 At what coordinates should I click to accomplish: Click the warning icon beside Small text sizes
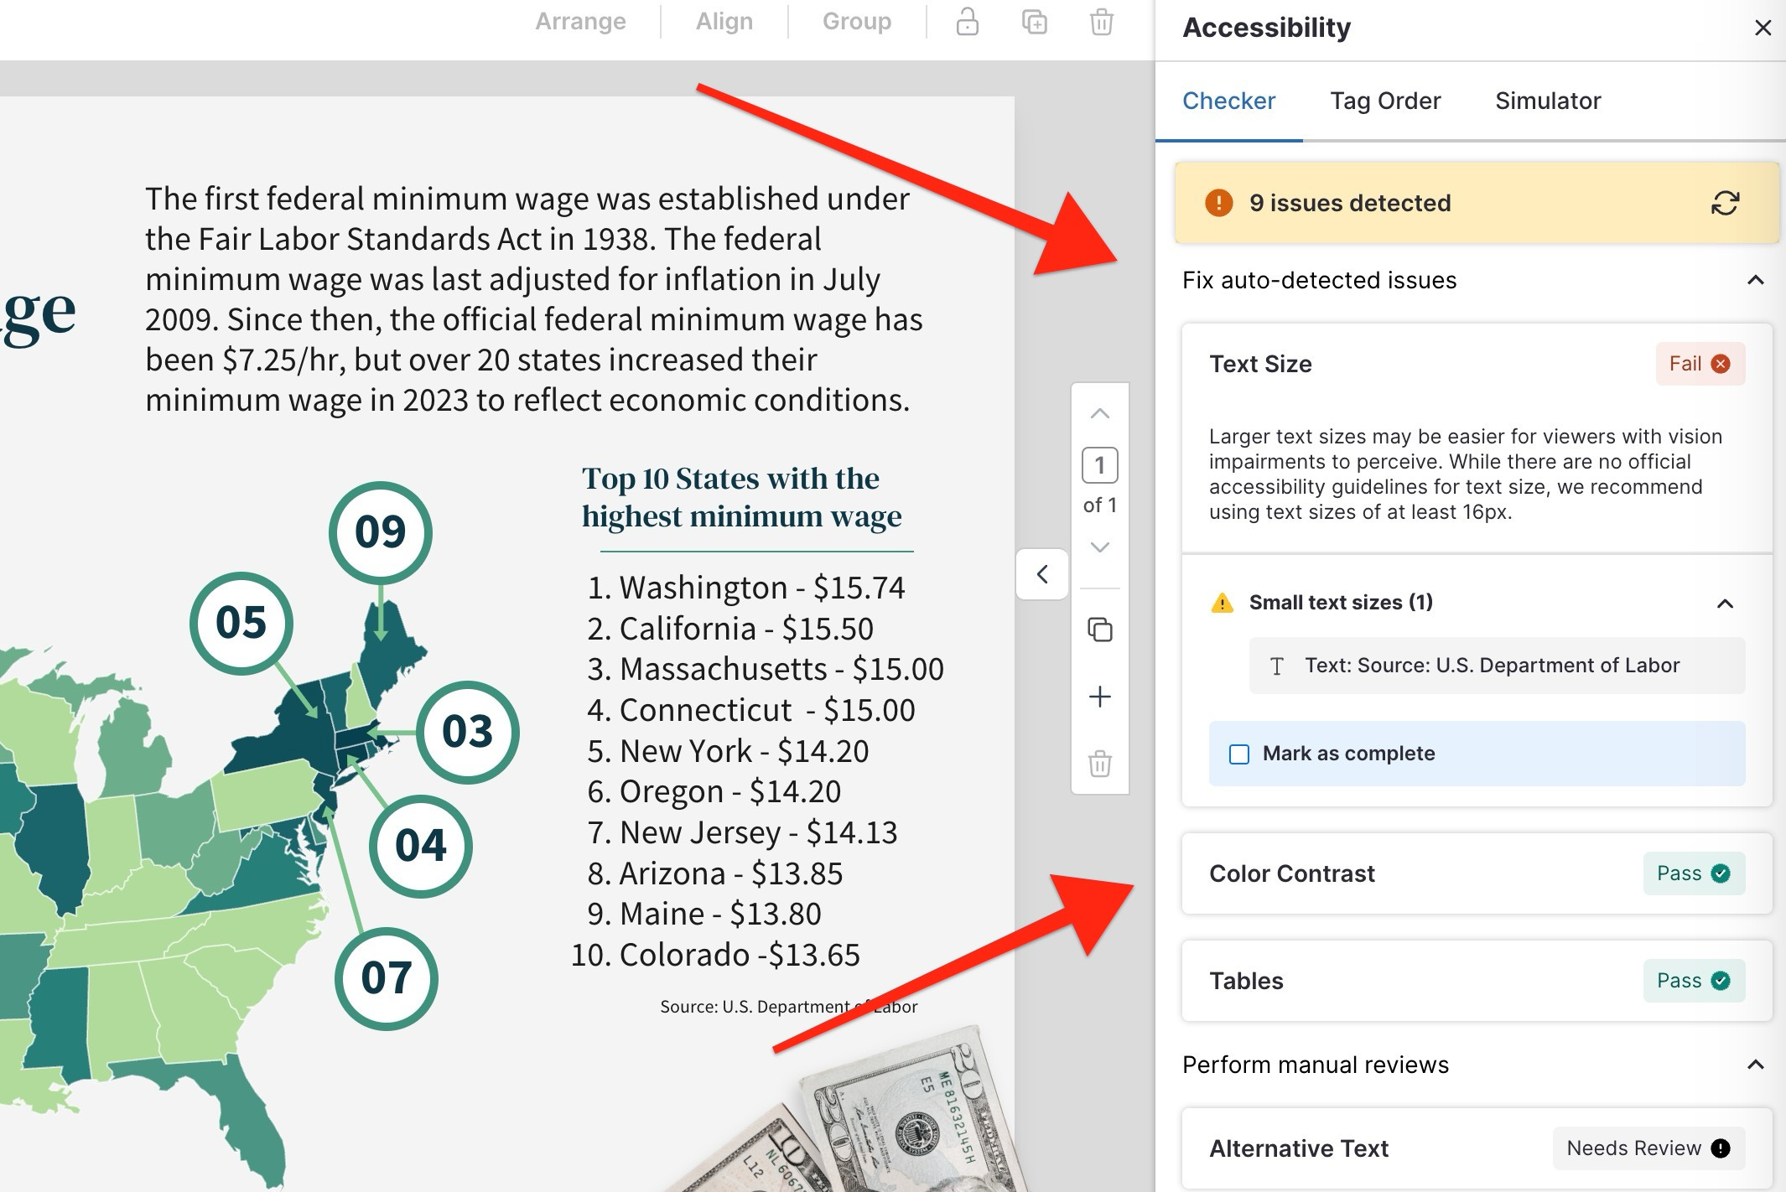coord(1223,602)
